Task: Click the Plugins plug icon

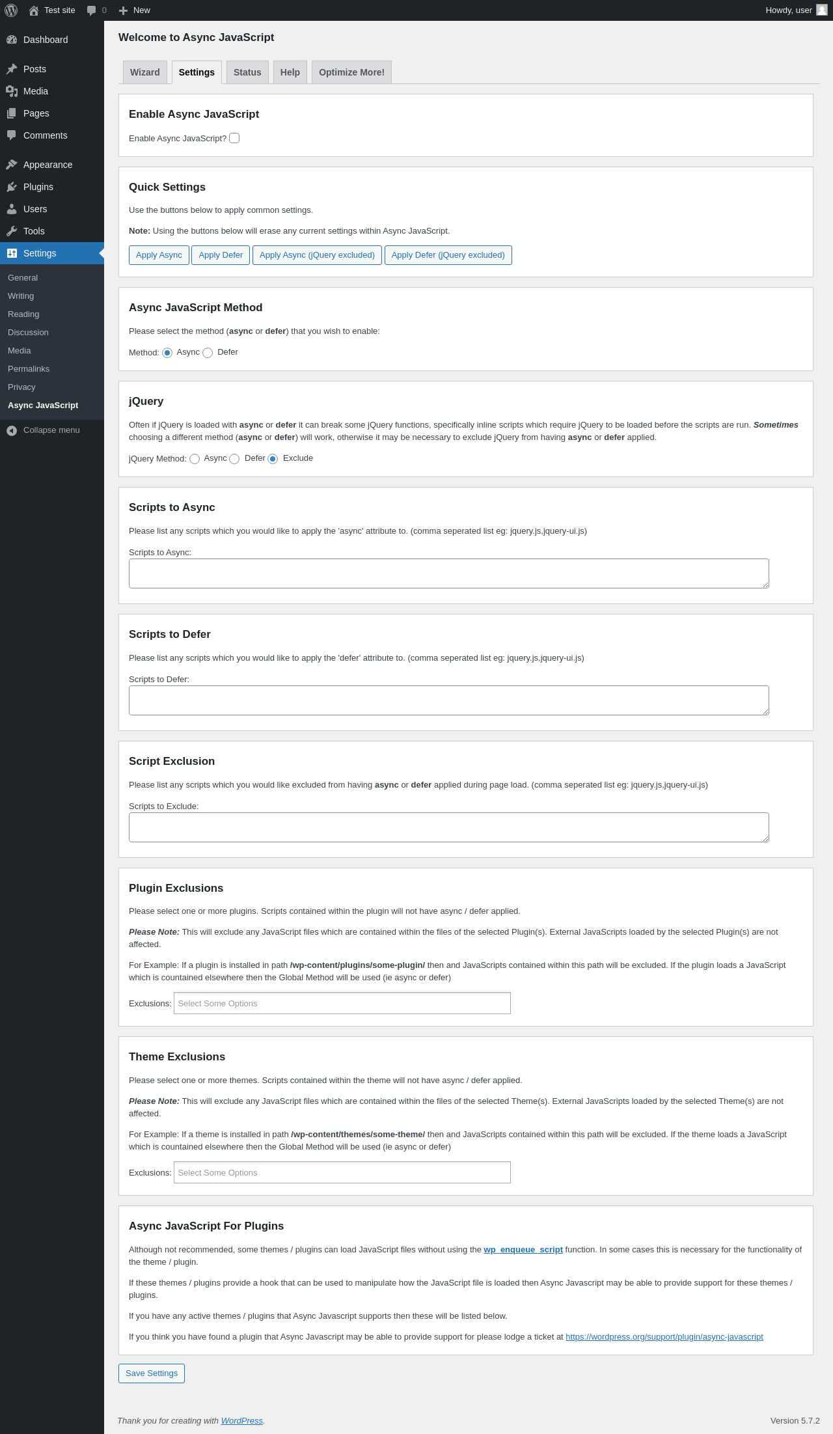Action: click(x=12, y=187)
